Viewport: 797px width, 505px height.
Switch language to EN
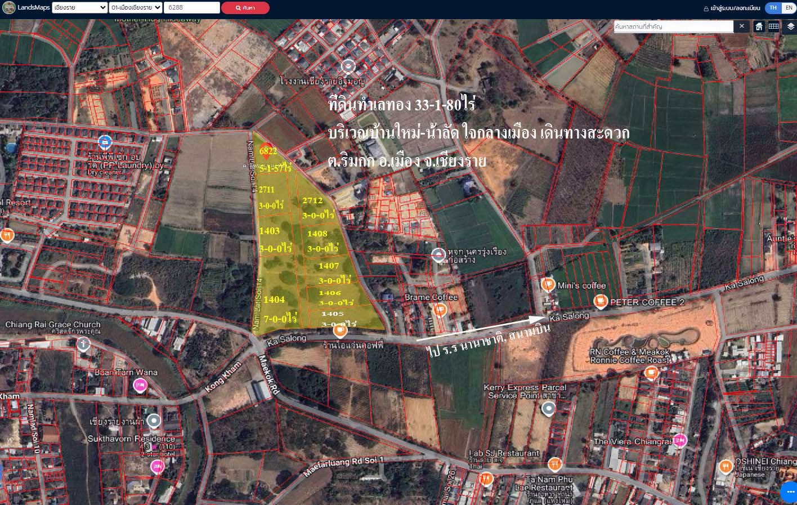(789, 8)
